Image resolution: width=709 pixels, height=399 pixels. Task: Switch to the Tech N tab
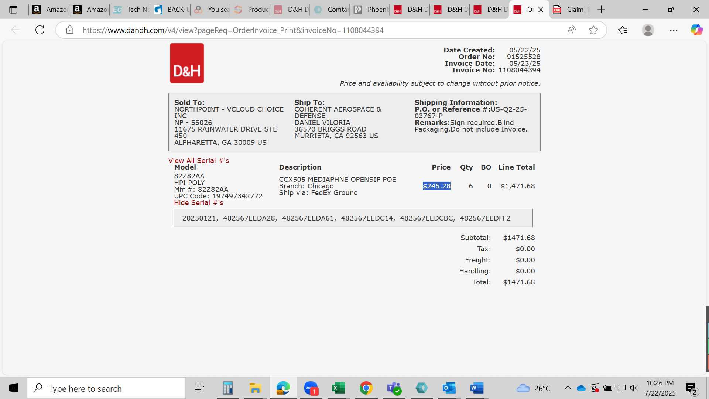coord(131,10)
